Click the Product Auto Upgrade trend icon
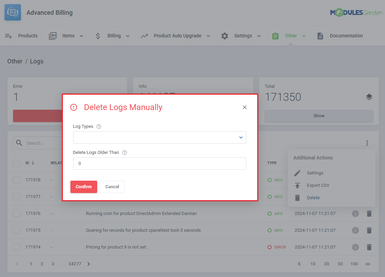Image resolution: width=385 pixels, height=277 pixels. (144, 36)
